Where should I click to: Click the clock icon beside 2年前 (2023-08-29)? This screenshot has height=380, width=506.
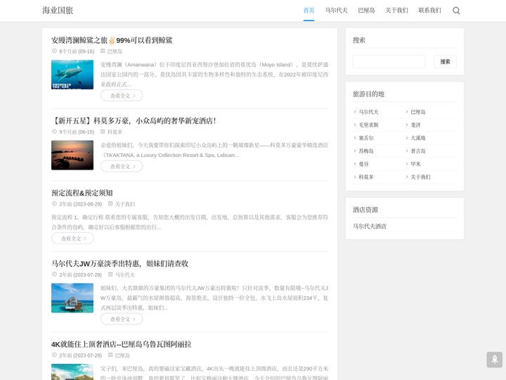pos(54,203)
